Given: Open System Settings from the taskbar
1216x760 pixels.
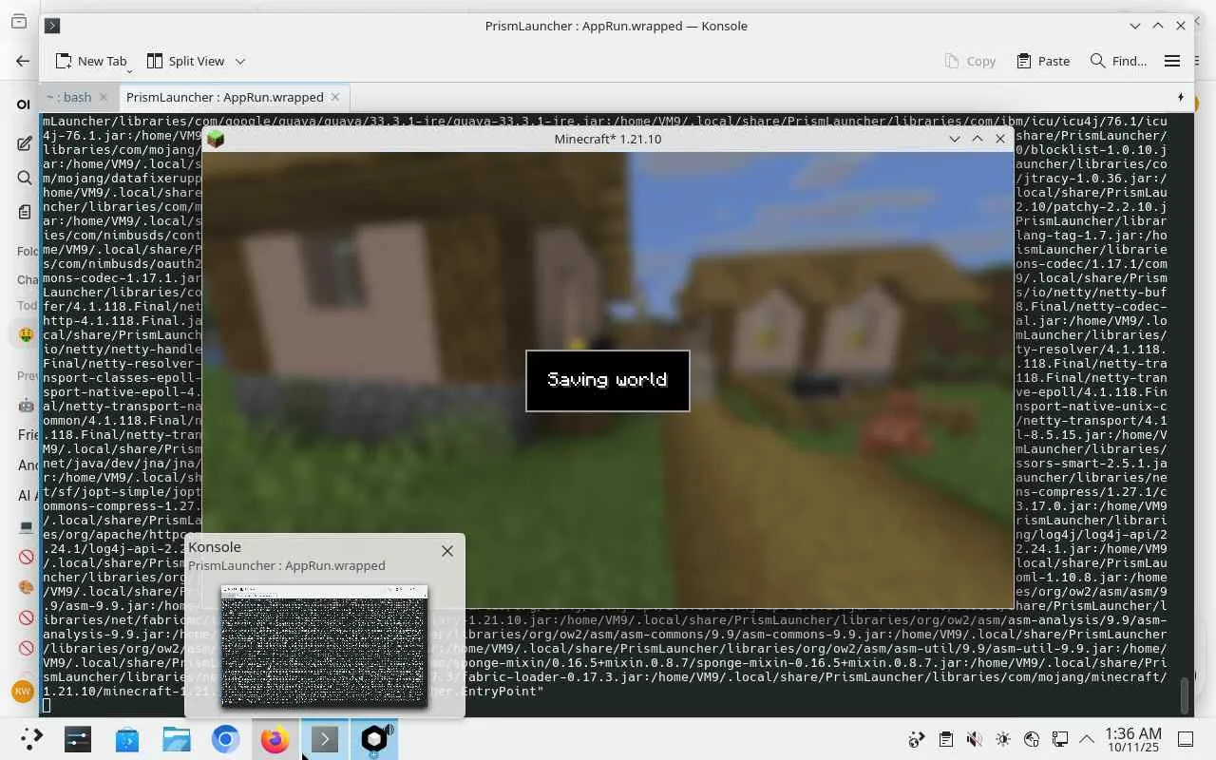Looking at the screenshot, I should tap(78, 739).
